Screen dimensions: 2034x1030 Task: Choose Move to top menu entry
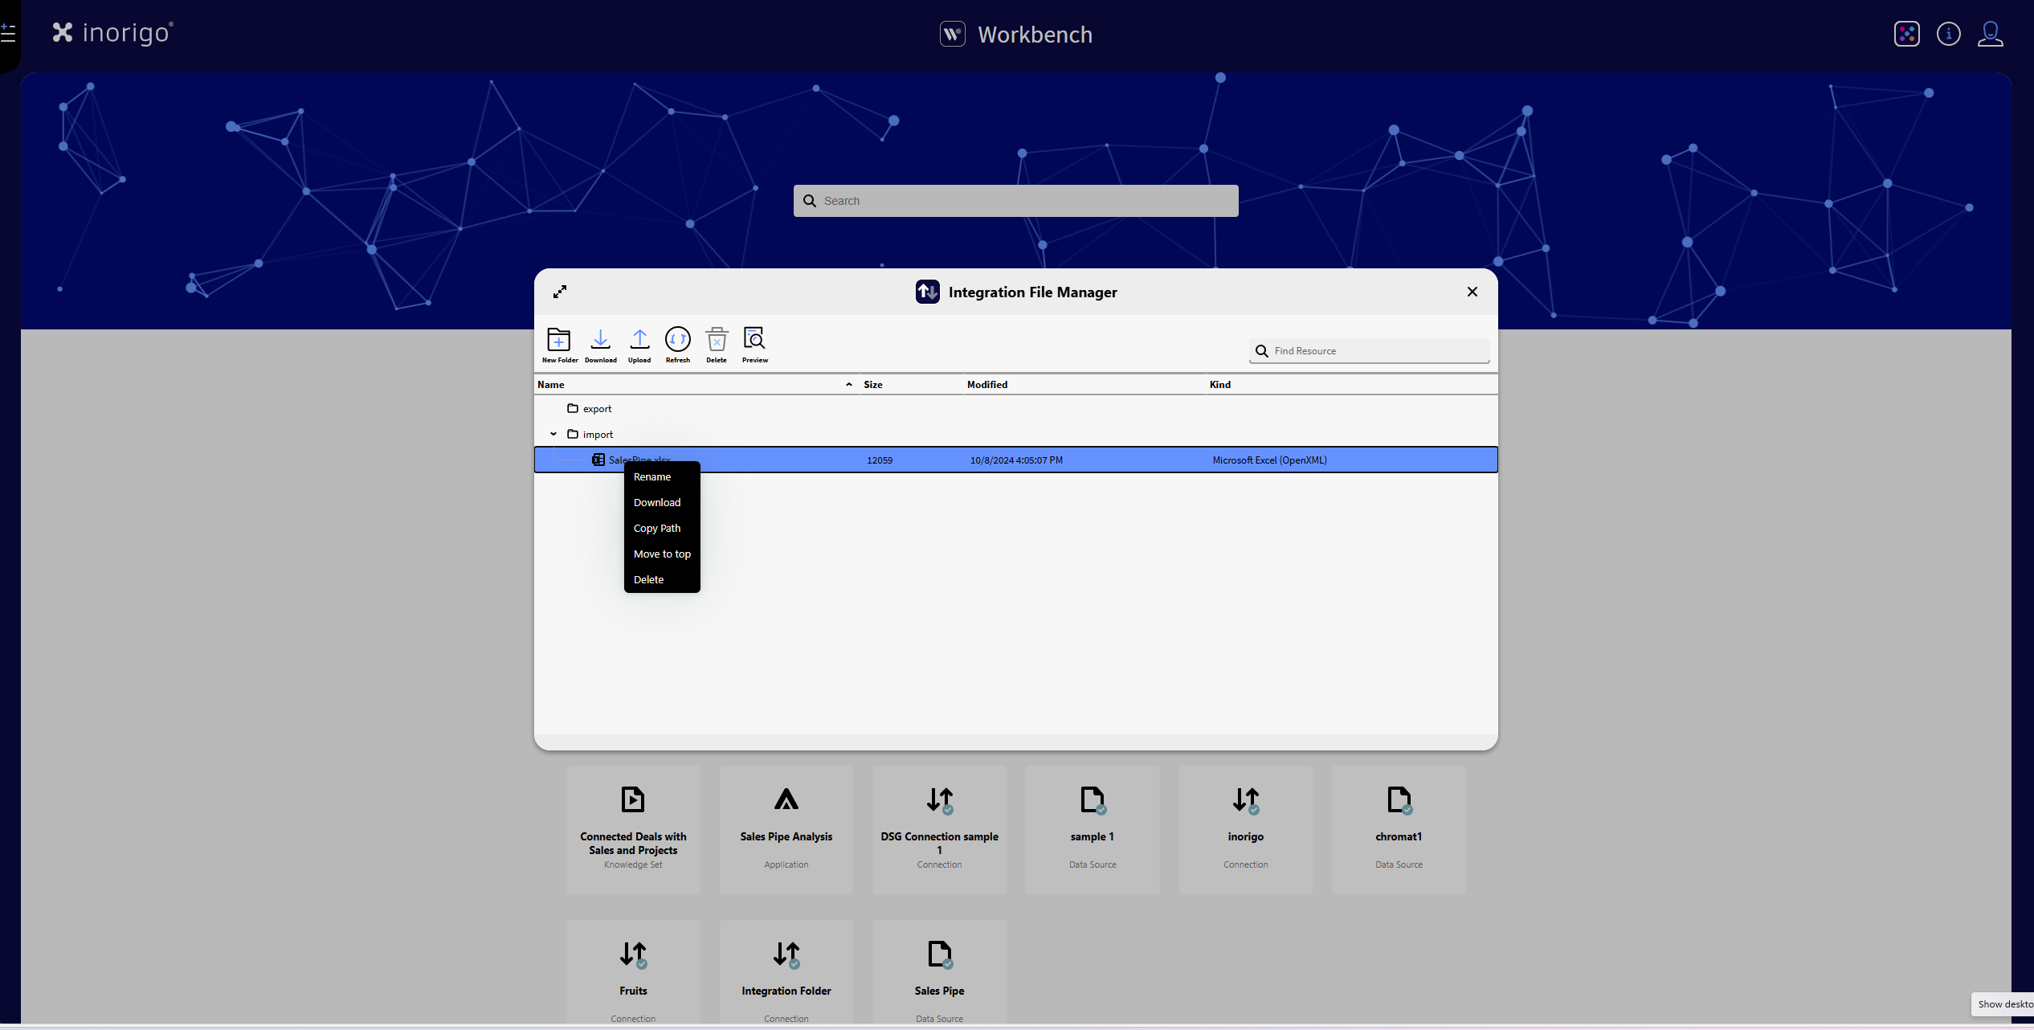(661, 554)
